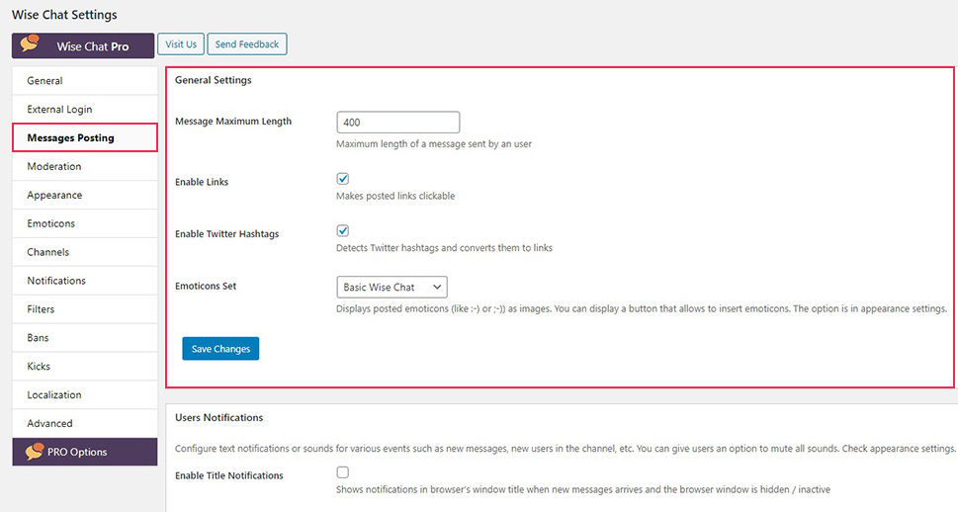Enable Title Notifications checkbox
This screenshot has width=958, height=512.
click(x=343, y=472)
